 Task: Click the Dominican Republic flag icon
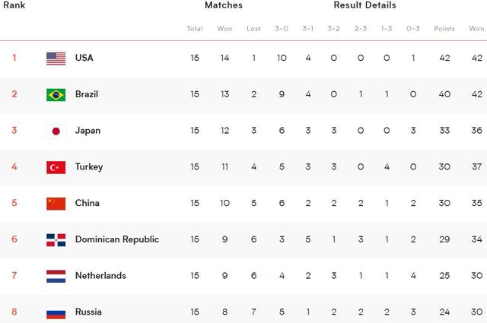click(56, 239)
